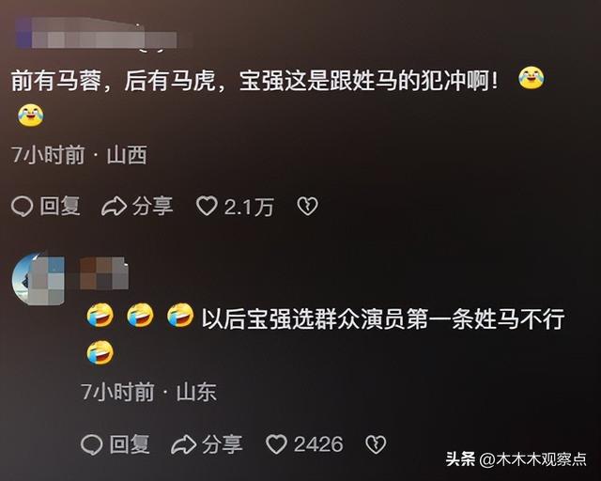
Task: Click 回复 text on the first comment
Action: (60, 207)
